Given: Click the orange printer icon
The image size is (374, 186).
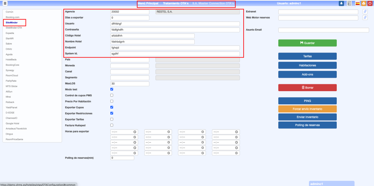Looking at the screenshot, I should coord(364,3).
